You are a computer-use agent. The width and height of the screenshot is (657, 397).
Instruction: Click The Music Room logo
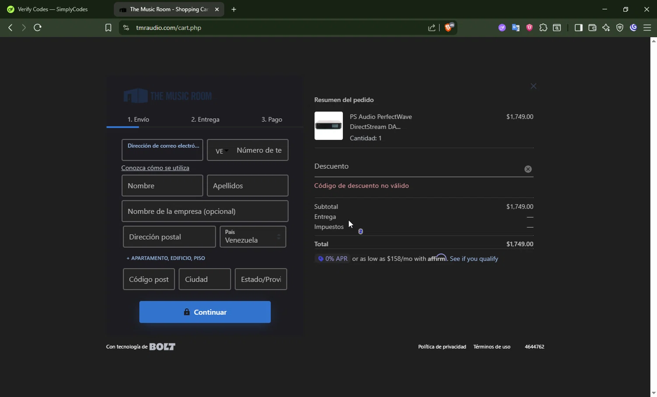pyautogui.click(x=168, y=96)
